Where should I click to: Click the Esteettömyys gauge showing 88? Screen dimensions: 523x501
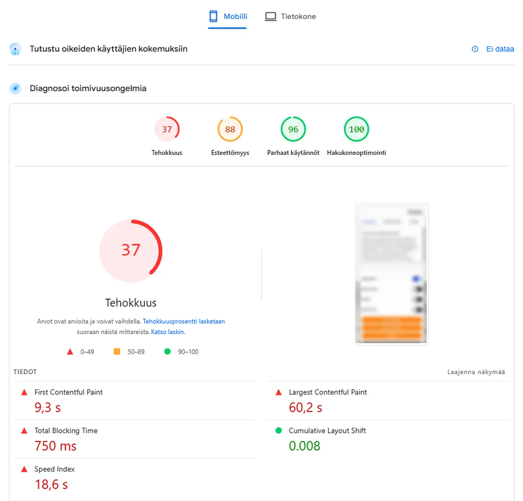pos(230,129)
